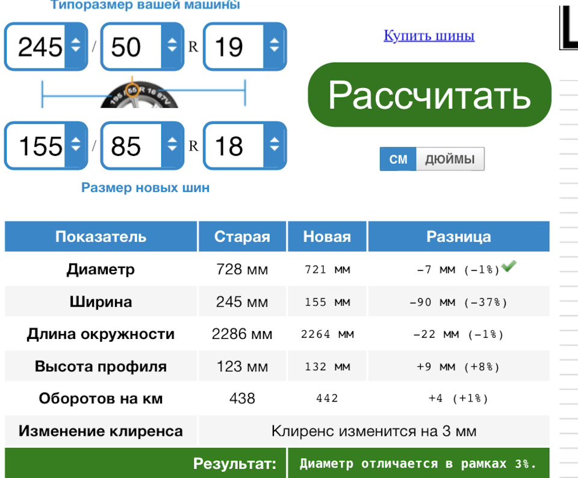Switch units to ДЮЙМЫ
This screenshot has height=478, width=578.
pyautogui.click(x=449, y=159)
